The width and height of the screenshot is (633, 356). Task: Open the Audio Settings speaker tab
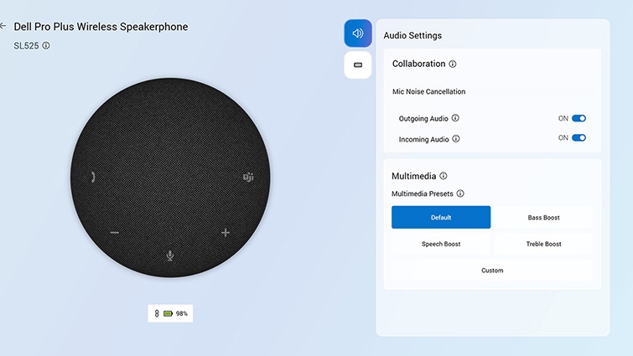[358, 34]
